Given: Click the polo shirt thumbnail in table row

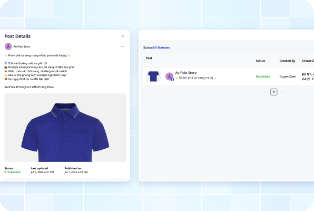Looking at the screenshot, I should click(x=153, y=76).
